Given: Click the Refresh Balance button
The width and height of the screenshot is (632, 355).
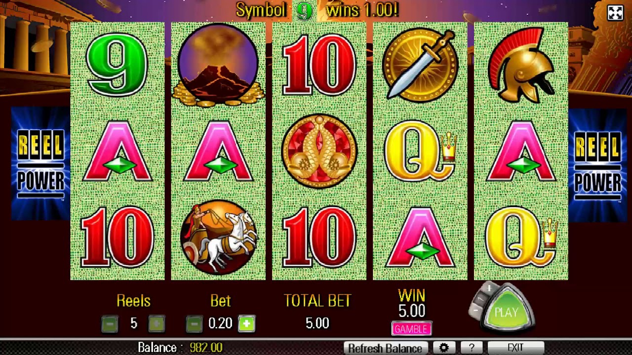Looking at the screenshot, I should pyautogui.click(x=385, y=348).
